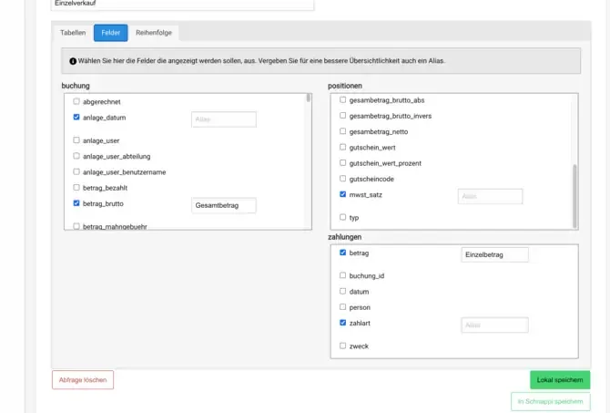Check the anlage_user_benutzername field
The height and width of the screenshot is (413, 610).
(76, 171)
